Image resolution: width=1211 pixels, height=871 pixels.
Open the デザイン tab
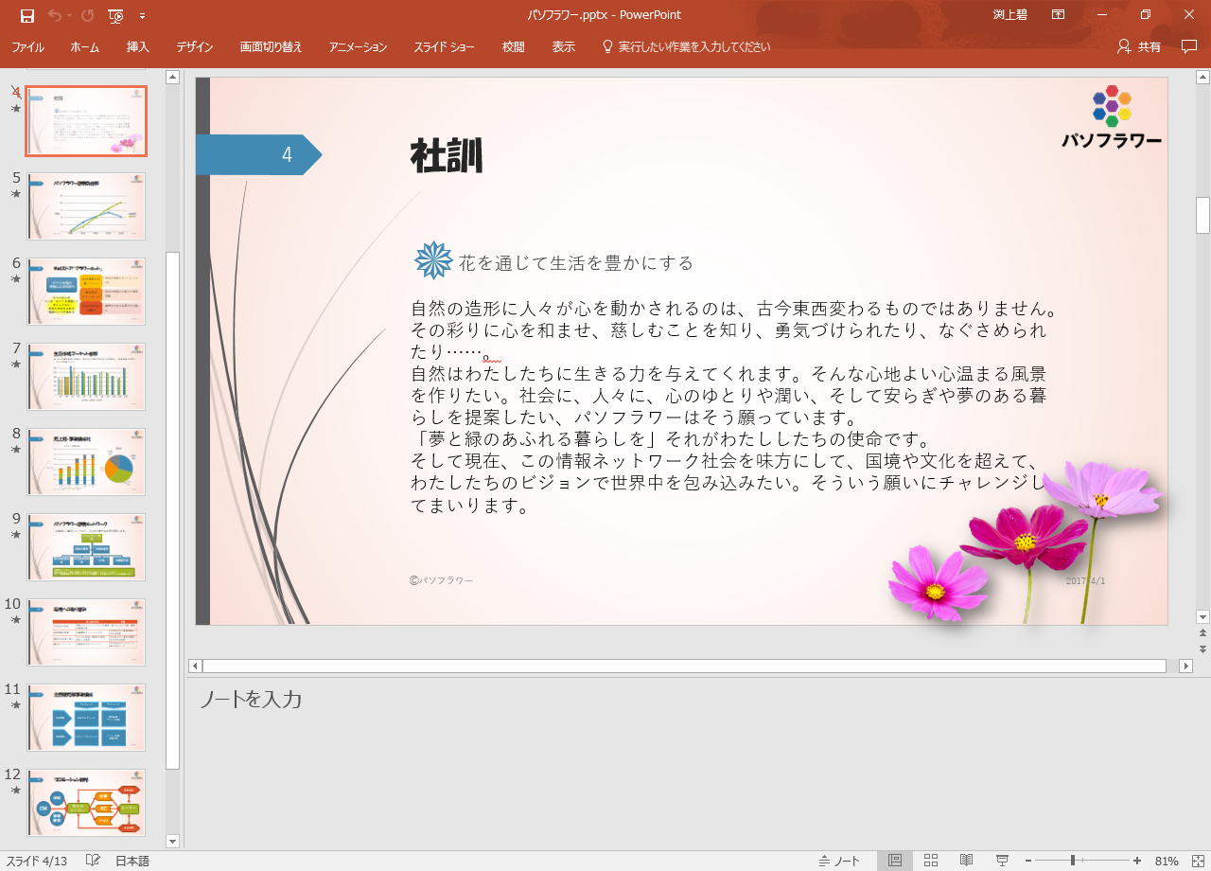(x=194, y=46)
